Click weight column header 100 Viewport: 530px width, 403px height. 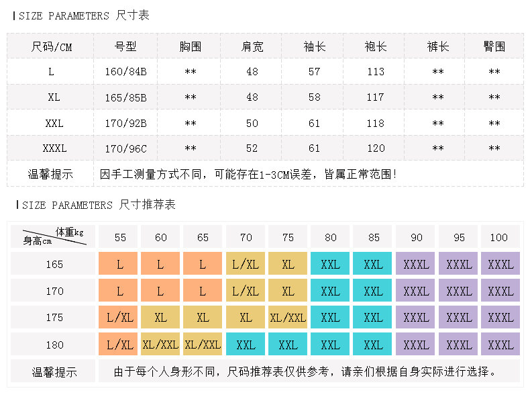[499, 237]
